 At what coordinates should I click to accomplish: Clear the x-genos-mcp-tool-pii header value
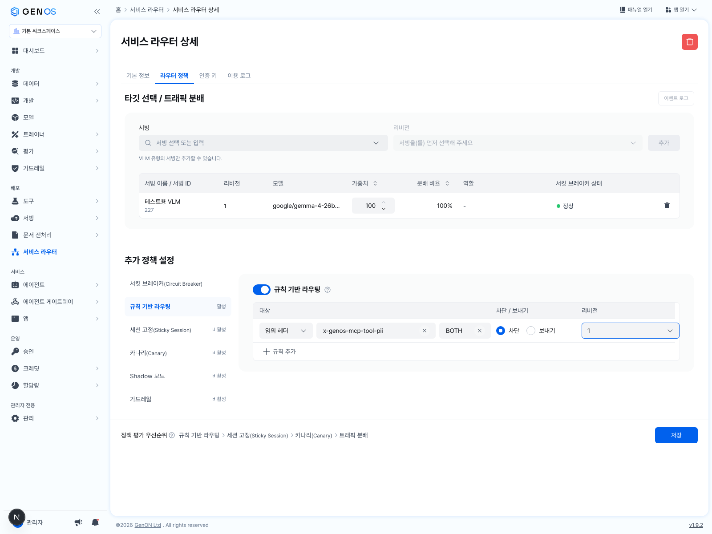pyautogui.click(x=425, y=331)
